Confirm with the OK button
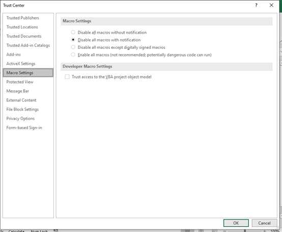 [236, 223]
